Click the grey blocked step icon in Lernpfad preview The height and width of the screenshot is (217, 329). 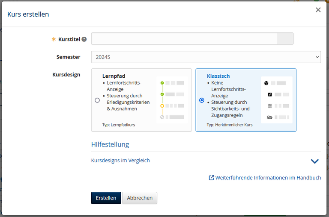point(162,117)
